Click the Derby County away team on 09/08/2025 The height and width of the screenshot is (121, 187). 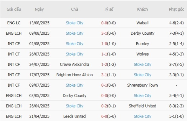142,33
